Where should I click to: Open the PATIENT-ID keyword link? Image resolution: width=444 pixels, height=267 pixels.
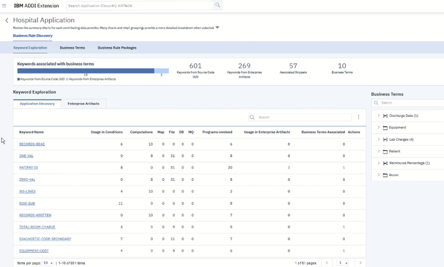(28, 168)
